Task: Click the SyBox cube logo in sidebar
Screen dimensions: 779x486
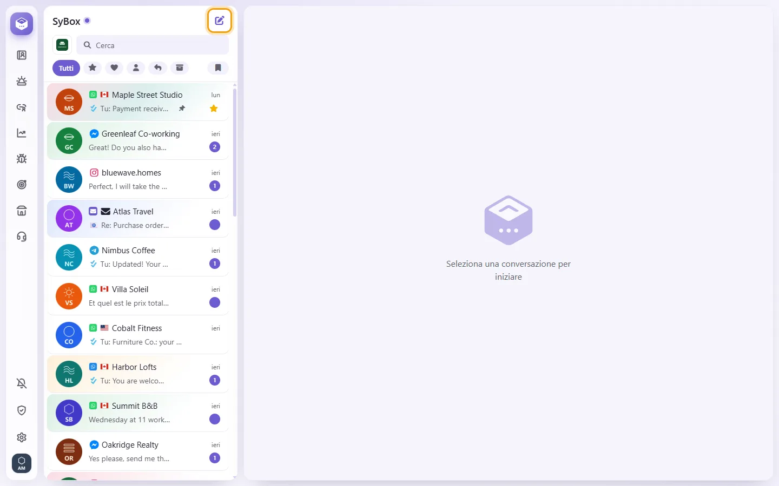Action: [x=22, y=24]
